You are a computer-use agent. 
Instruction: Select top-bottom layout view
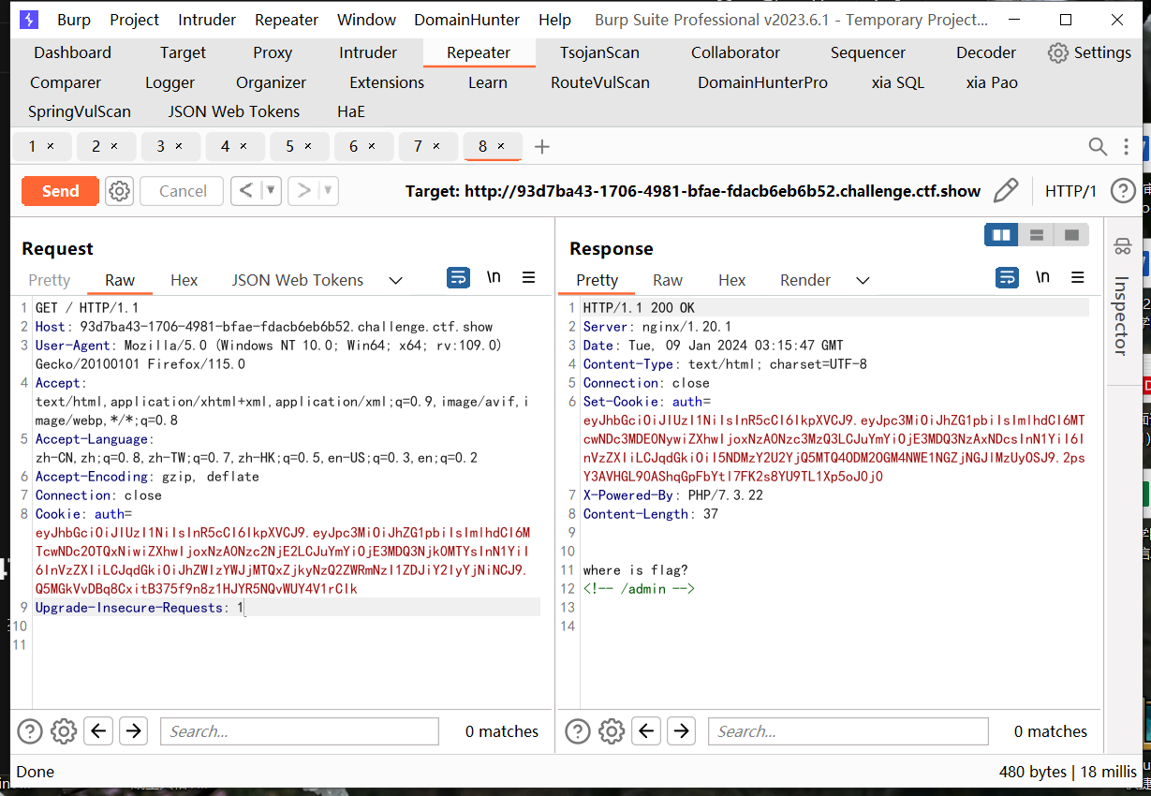tap(1037, 234)
